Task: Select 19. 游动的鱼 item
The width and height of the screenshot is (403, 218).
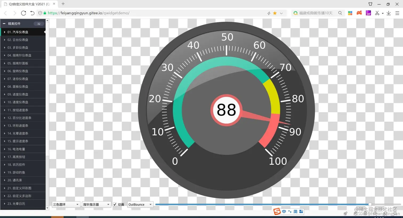Action: tap(23, 172)
